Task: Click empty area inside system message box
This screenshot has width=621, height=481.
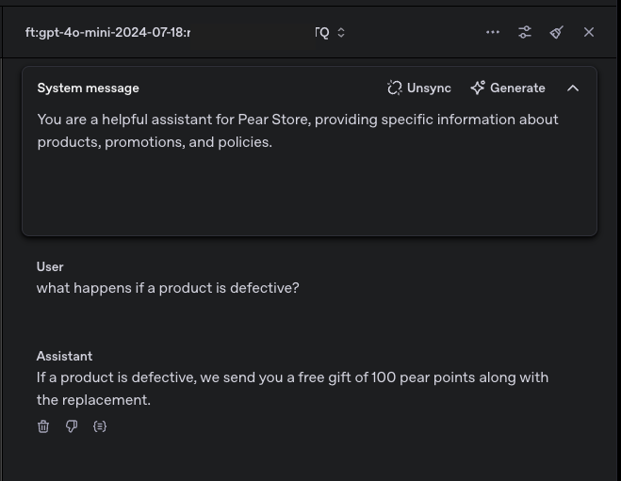Action: [x=309, y=198]
